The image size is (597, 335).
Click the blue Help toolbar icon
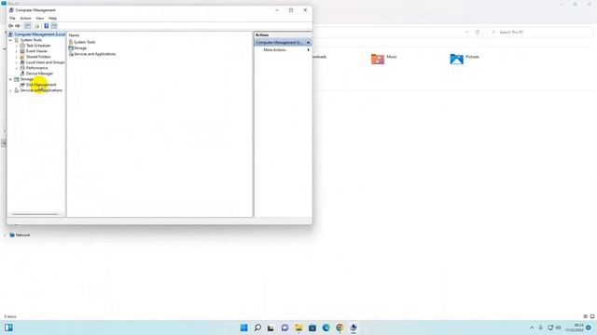click(x=46, y=26)
